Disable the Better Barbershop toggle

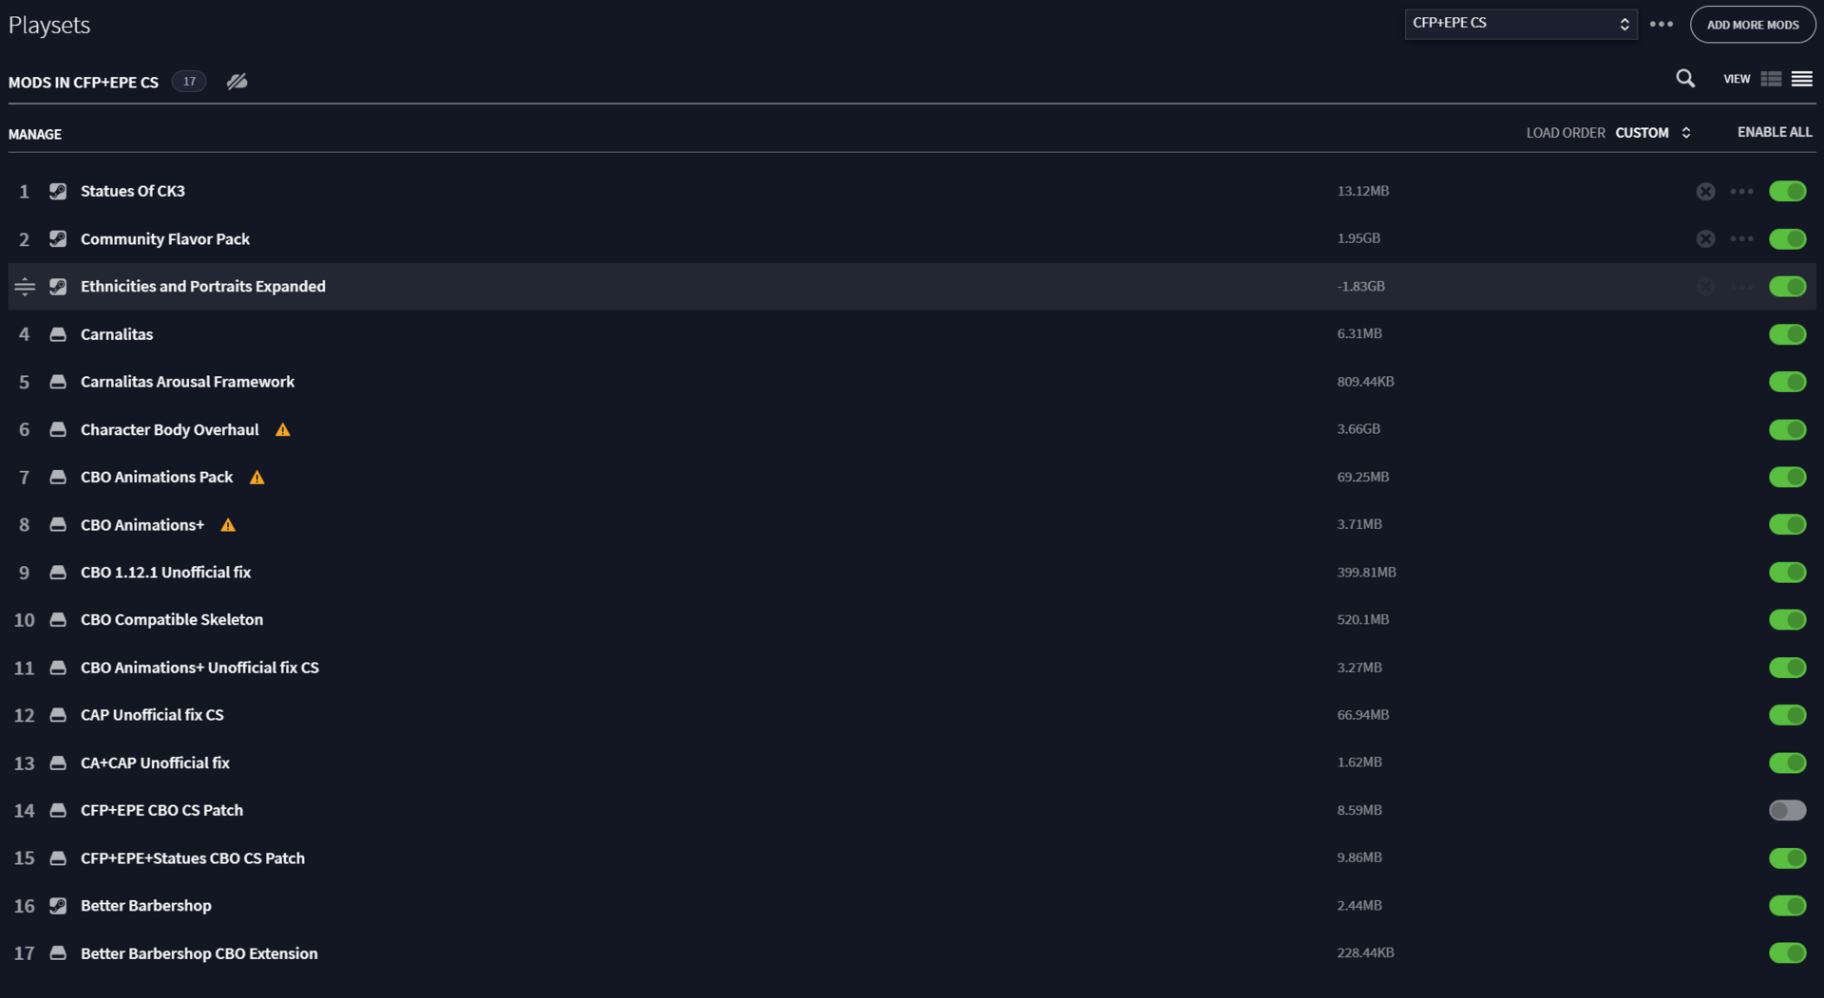pyautogui.click(x=1787, y=906)
